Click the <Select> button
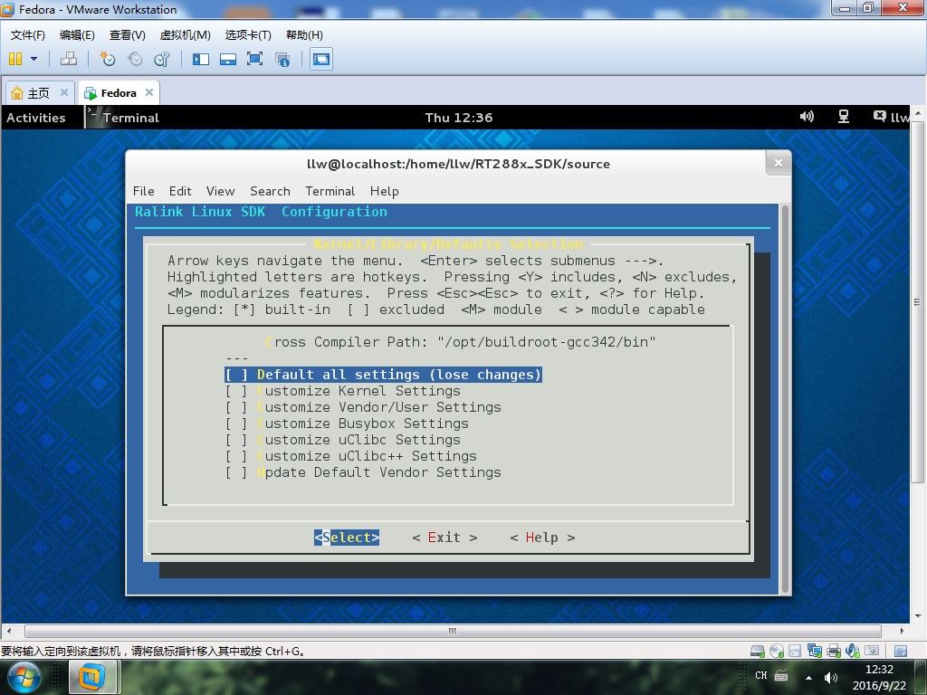Screen dimensions: 927x695 point(347,538)
